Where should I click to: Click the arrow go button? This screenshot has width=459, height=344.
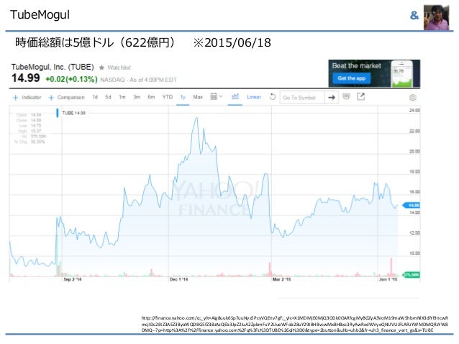pos(332,98)
